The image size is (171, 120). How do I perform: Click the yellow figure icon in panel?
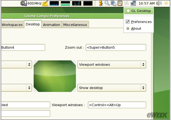101,3
